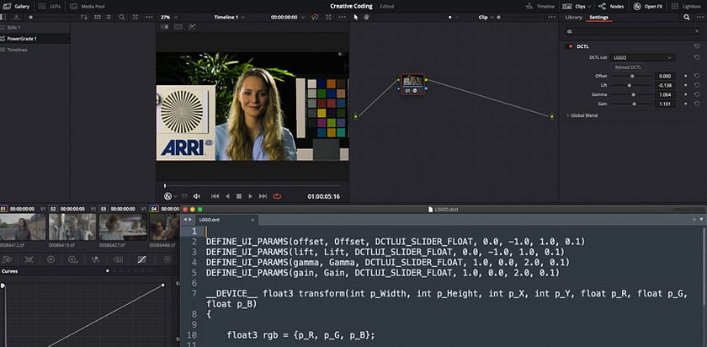The width and height of the screenshot is (707, 347).
Task: Reset the DCTL List selection
Action: 697,57
